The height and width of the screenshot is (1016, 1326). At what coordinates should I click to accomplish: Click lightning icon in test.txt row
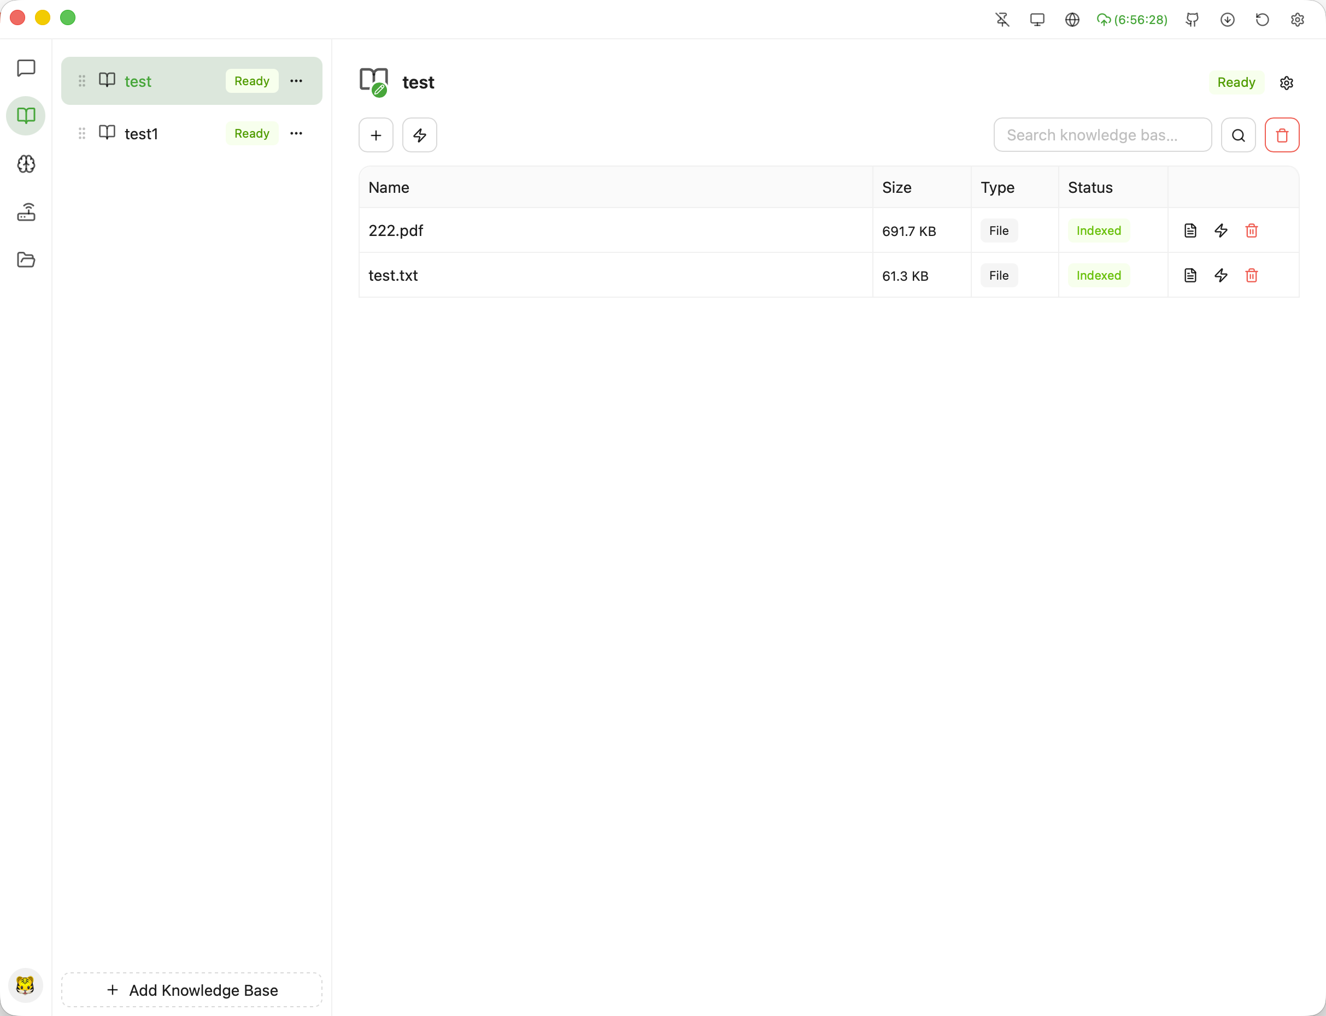point(1221,275)
